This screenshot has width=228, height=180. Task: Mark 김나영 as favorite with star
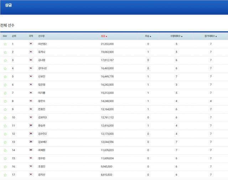coord(5,60)
